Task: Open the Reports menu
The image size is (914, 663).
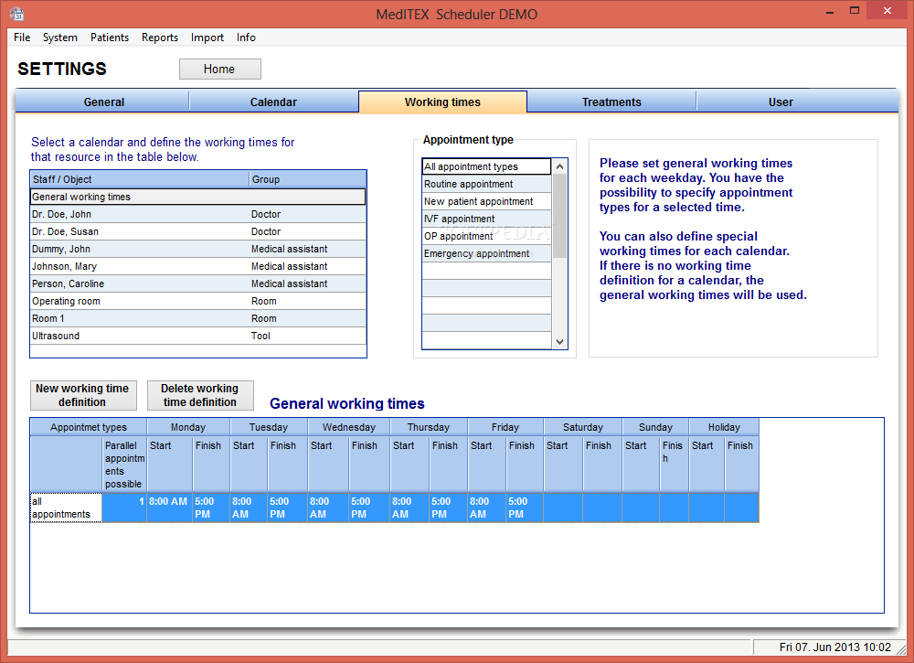Action: [x=160, y=37]
